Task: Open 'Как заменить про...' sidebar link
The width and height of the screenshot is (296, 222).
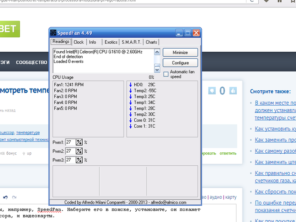Action: [x=275, y=140]
